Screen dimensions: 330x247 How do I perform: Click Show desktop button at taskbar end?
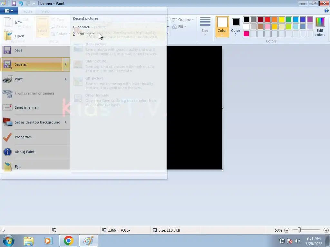328,241
